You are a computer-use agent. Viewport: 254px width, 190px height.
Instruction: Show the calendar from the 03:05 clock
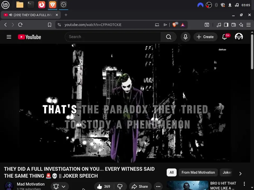246,5
